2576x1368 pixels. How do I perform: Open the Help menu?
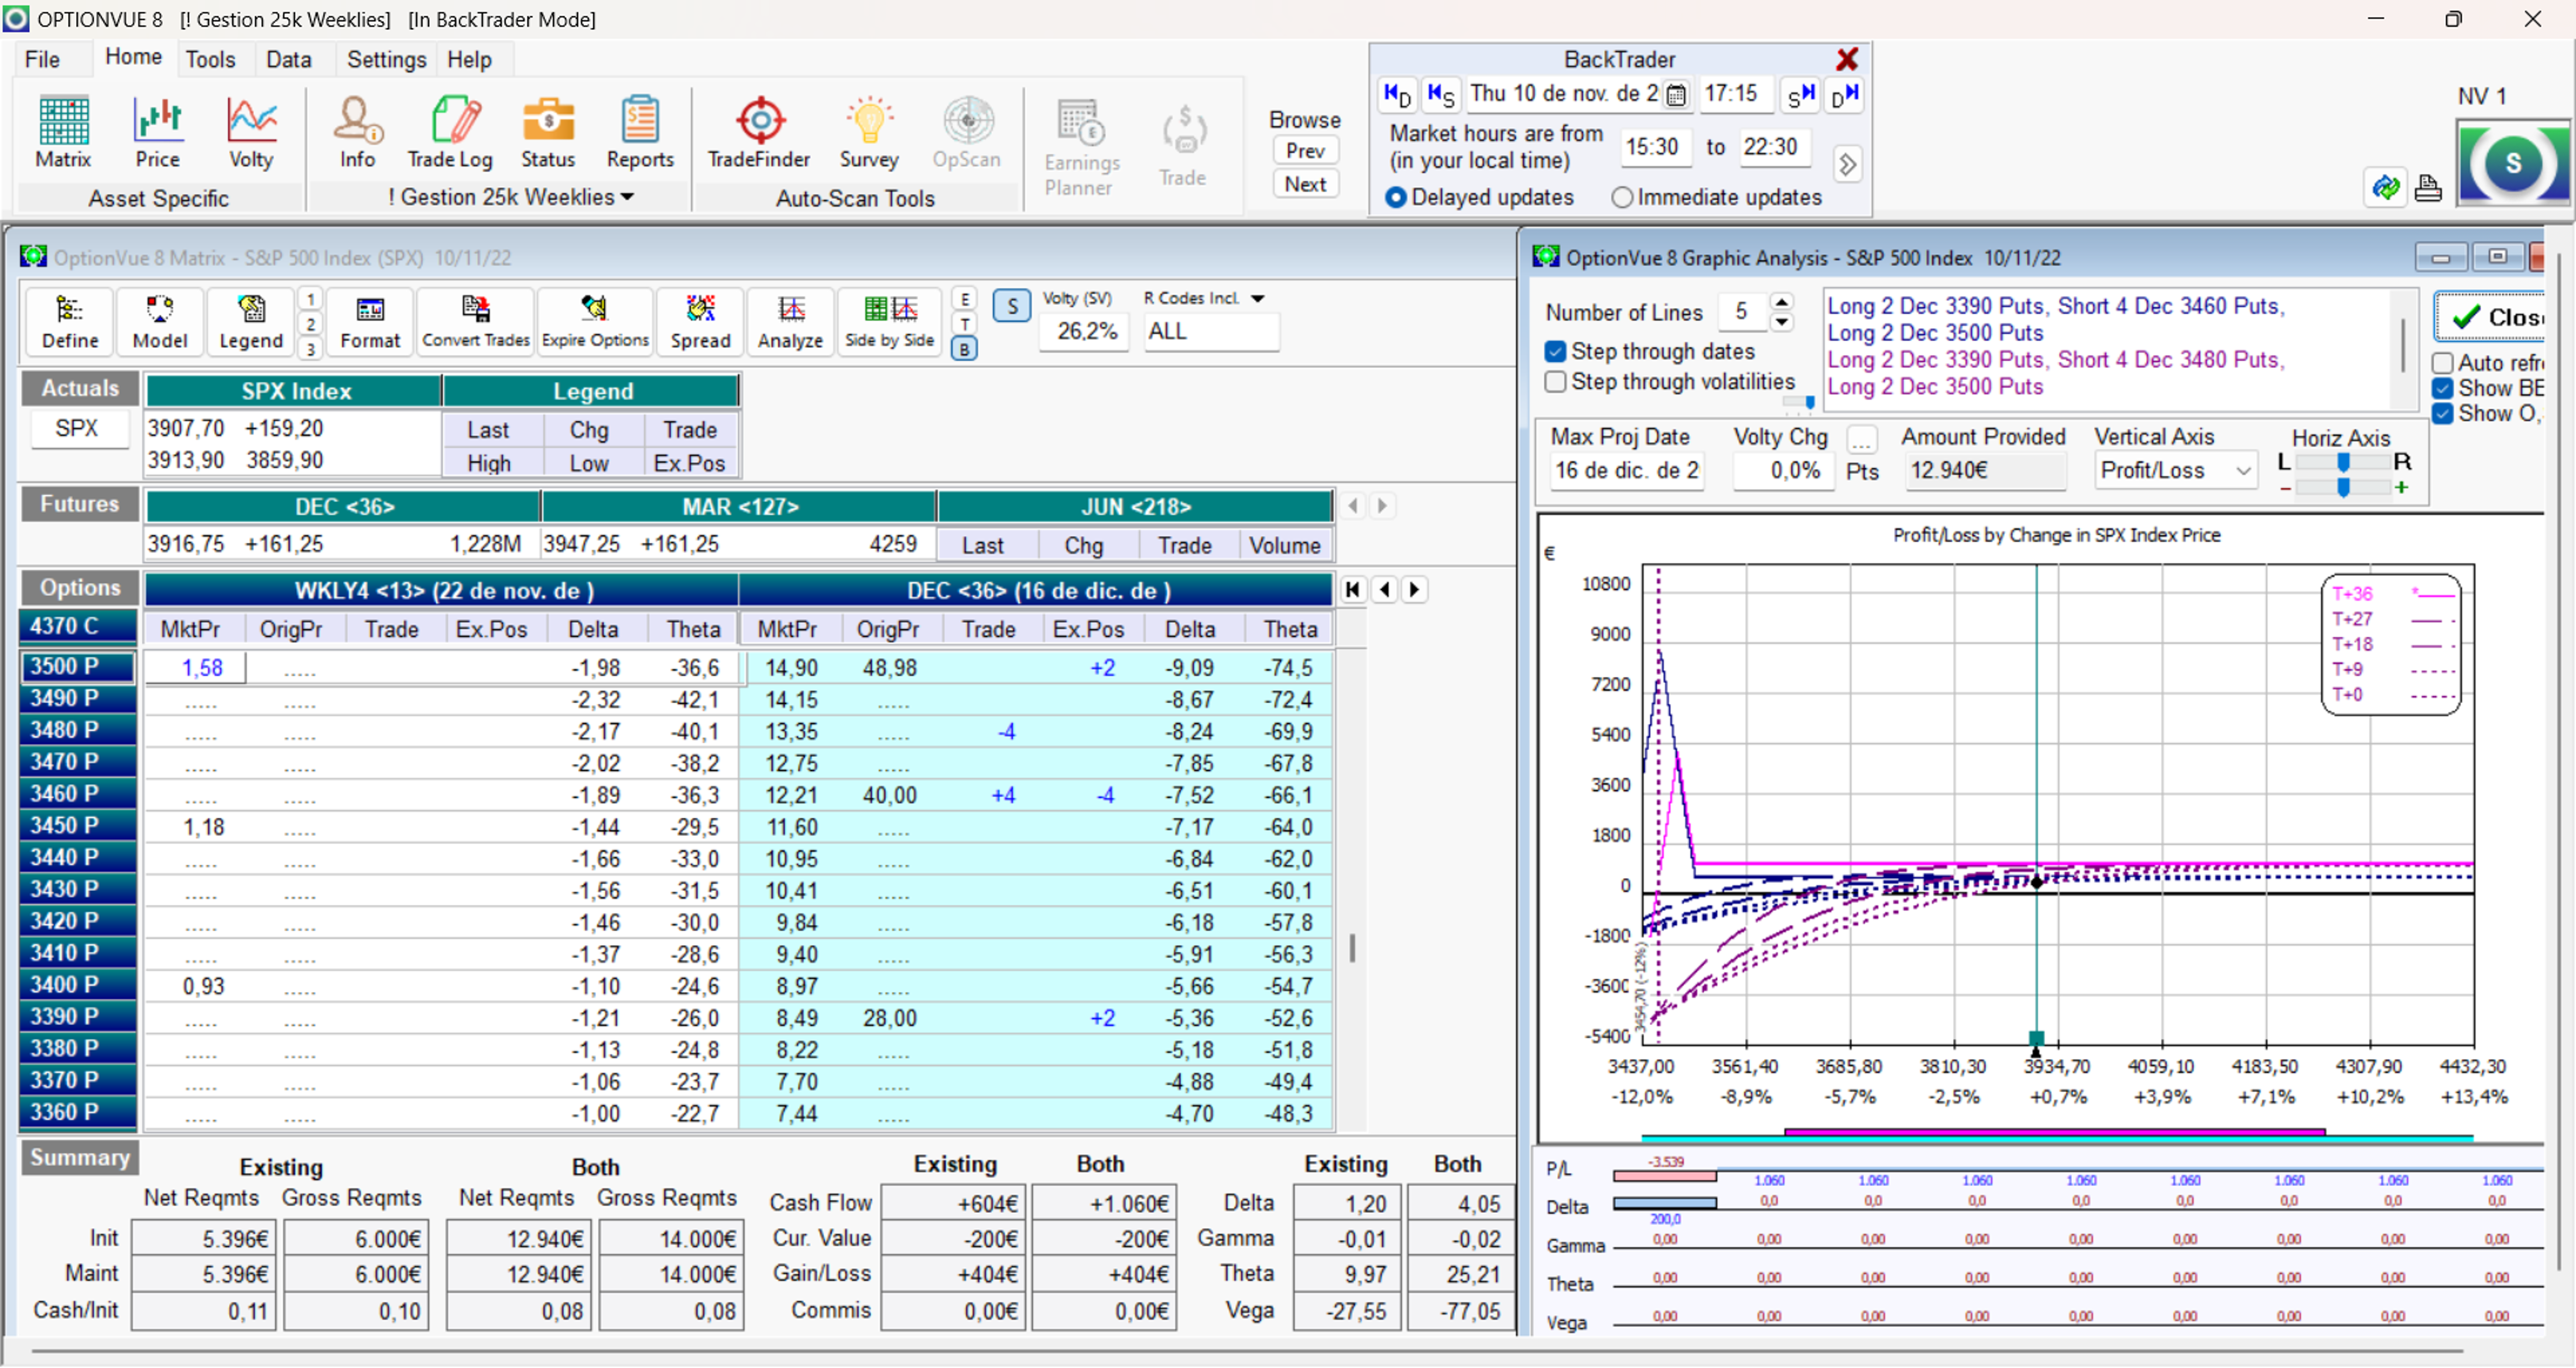point(469,59)
